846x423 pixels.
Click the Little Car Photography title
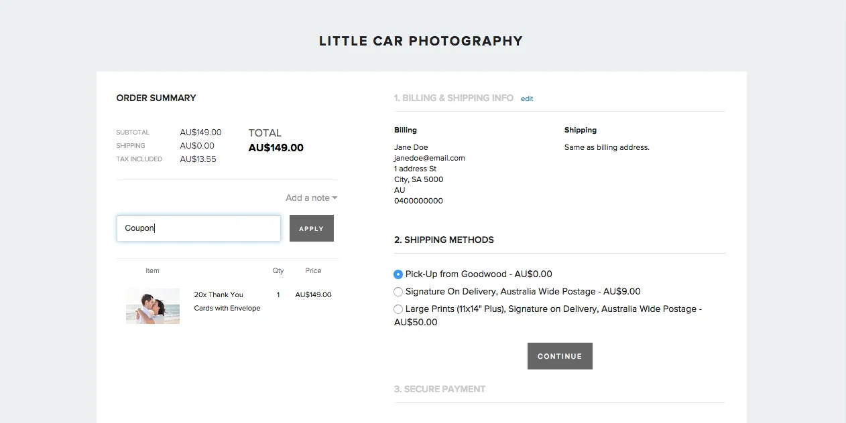click(x=421, y=41)
